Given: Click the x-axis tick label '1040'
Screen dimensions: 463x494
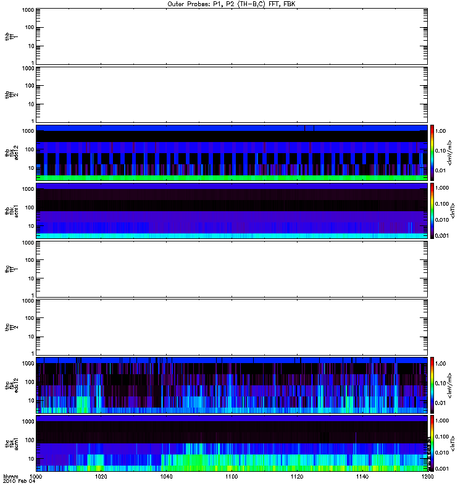Looking at the screenshot, I should pos(166,476).
